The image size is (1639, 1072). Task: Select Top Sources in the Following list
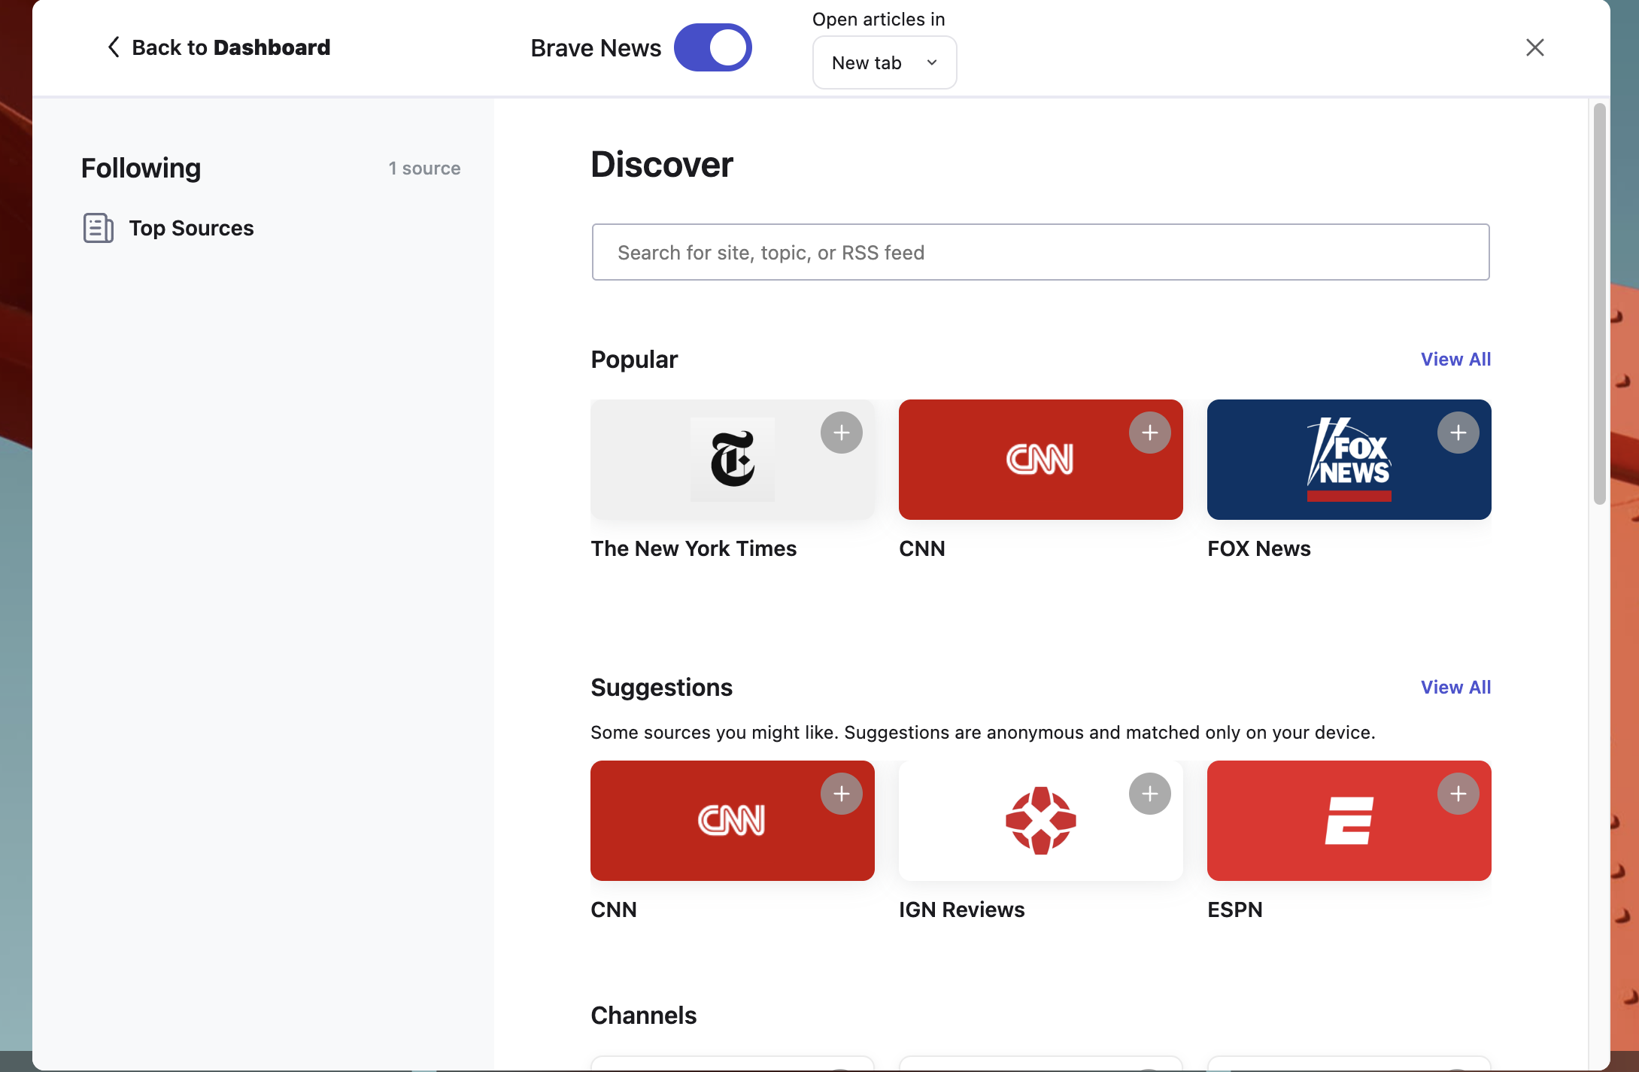(x=168, y=228)
